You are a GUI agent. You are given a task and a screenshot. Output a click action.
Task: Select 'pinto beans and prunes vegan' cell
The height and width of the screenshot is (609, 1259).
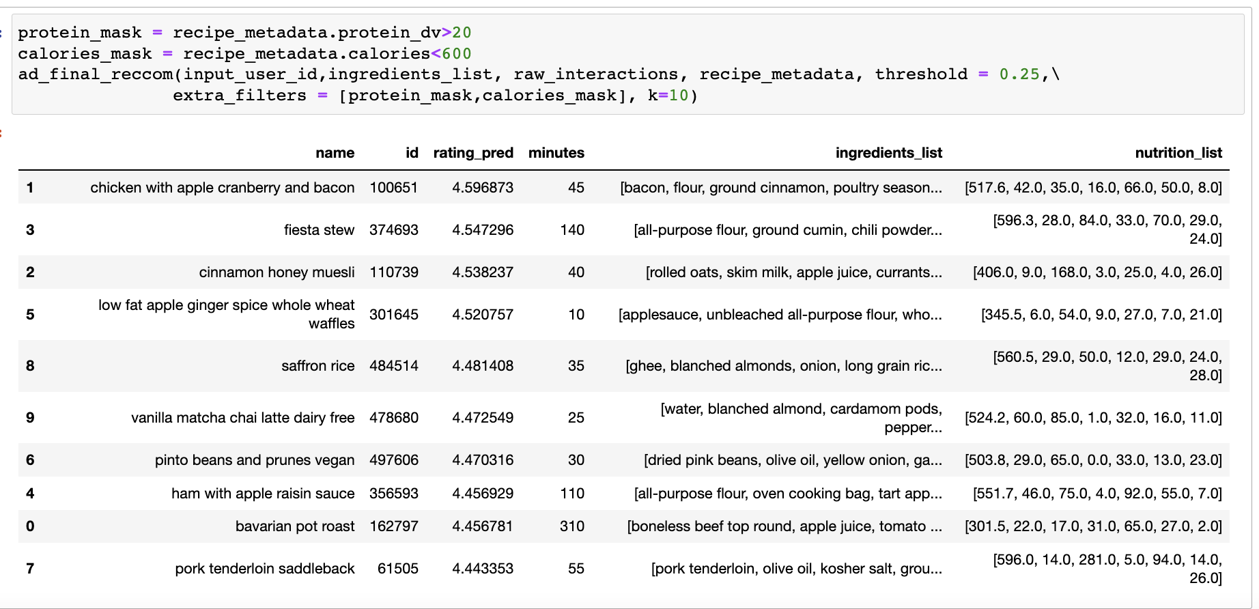(x=254, y=460)
